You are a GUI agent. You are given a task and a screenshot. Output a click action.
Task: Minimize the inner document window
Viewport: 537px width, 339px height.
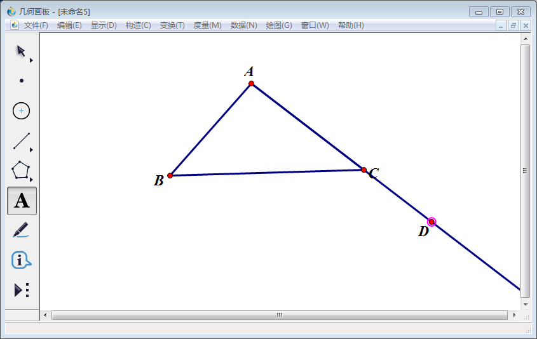(x=501, y=25)
